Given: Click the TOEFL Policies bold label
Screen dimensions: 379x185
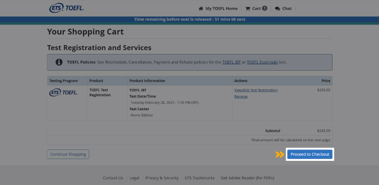Looking at the screenshot, I should point(82,62).
